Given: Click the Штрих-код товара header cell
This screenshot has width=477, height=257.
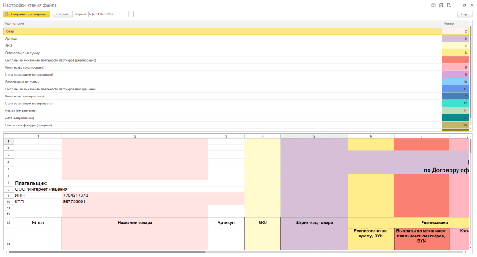Looking at the screenshot, I should pos(314,222).
